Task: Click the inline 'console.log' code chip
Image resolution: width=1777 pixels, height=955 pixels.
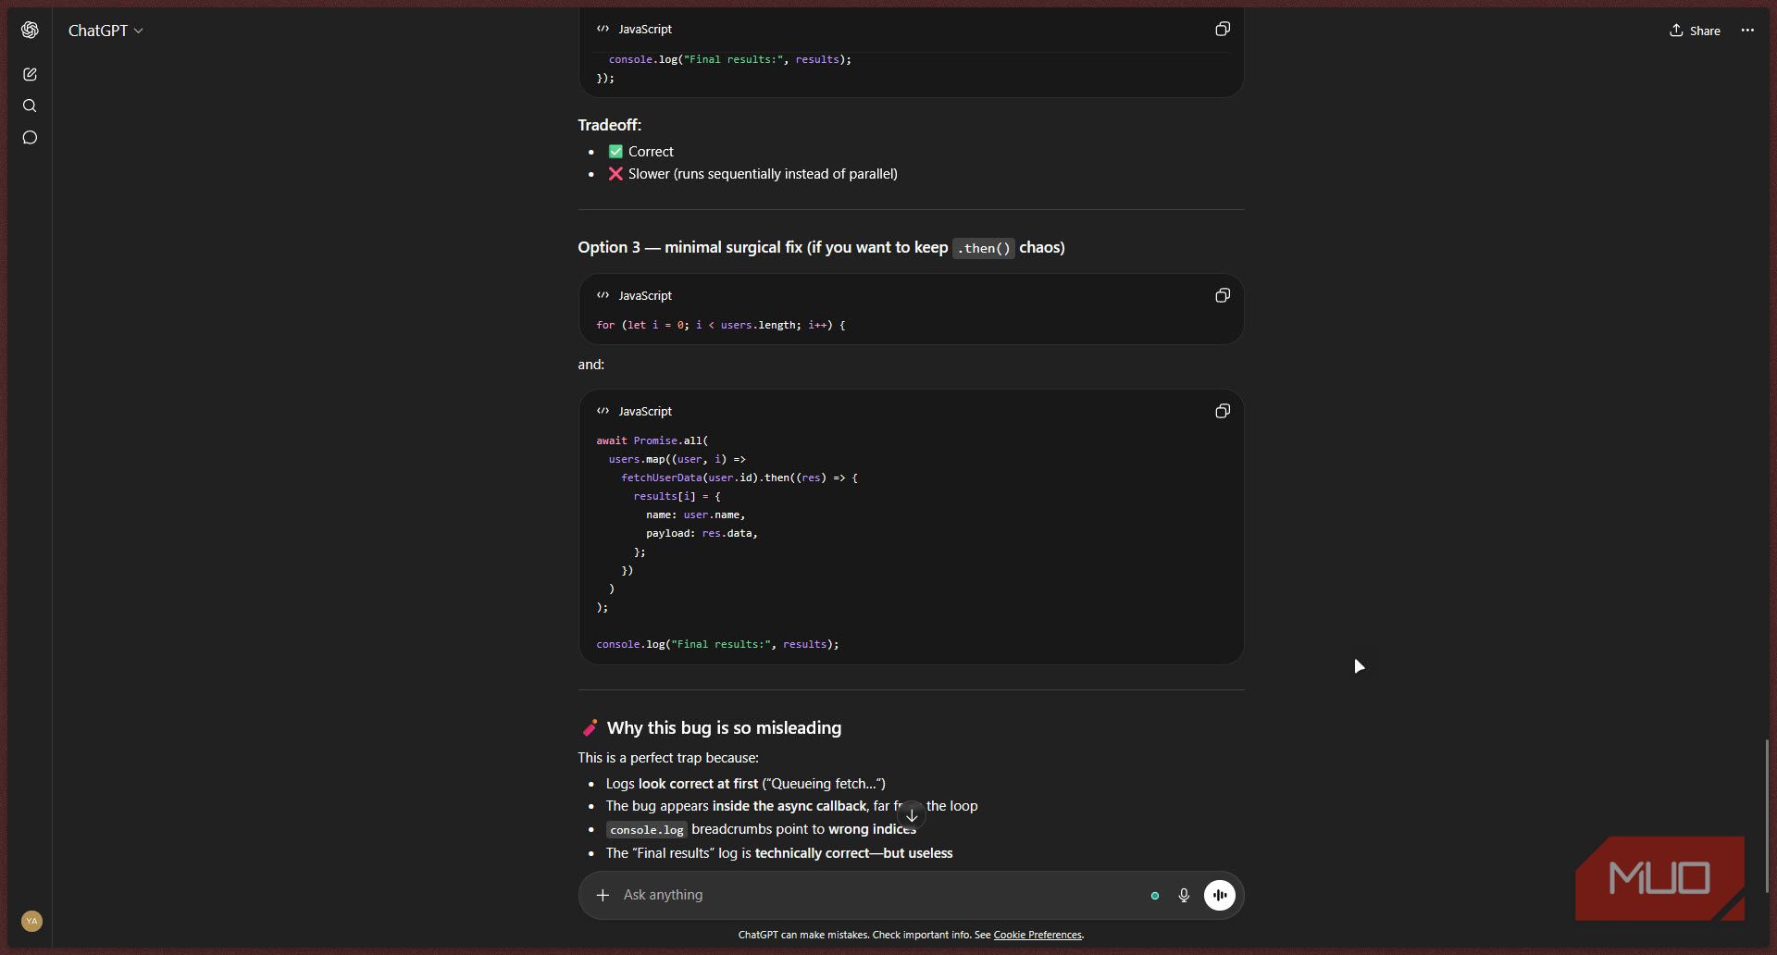Action: pos(646,830)
